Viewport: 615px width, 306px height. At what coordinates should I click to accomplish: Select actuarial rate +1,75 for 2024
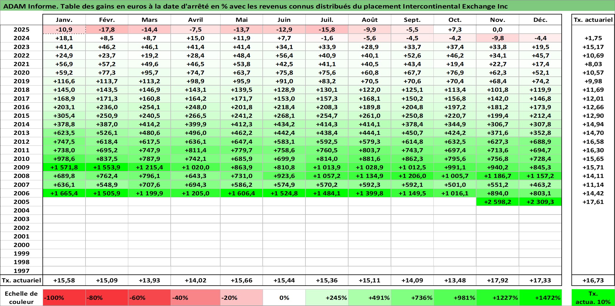[593, 38]
